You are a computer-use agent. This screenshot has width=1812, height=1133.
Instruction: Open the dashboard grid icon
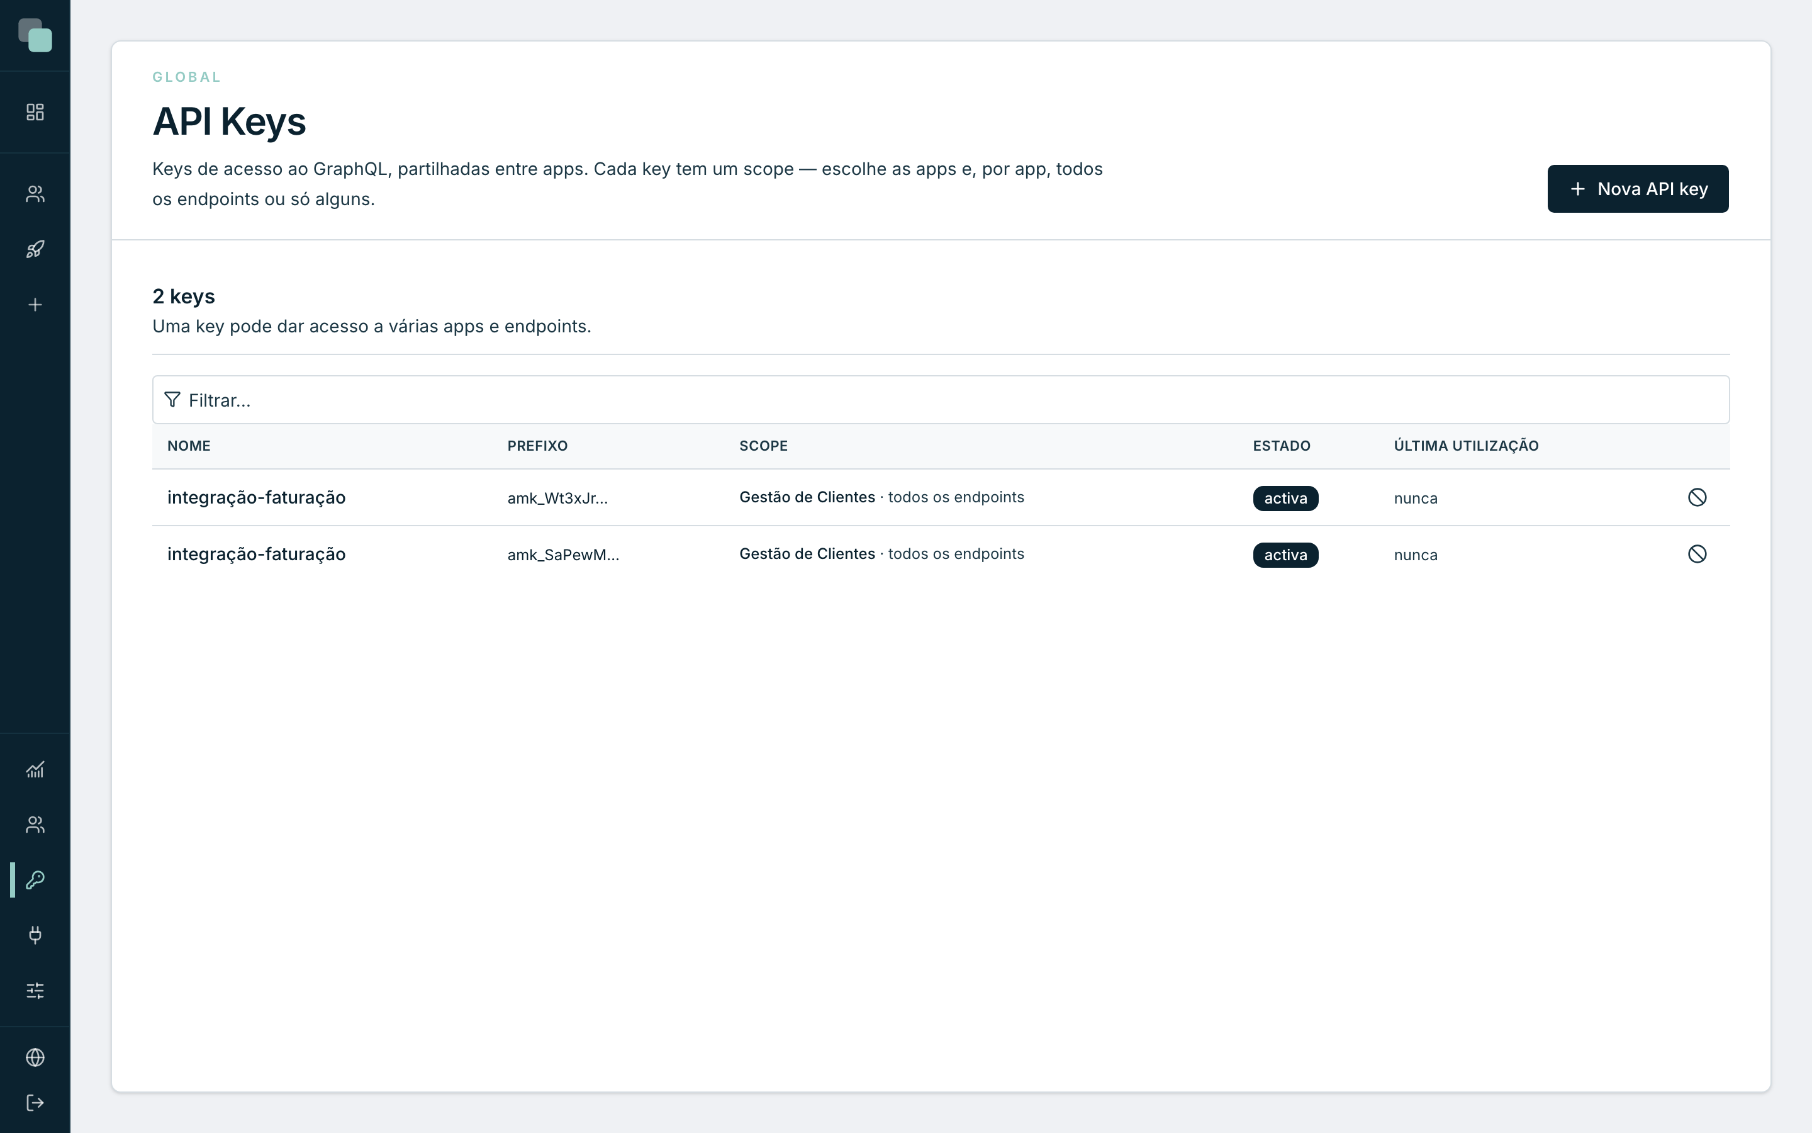(x=35, y=113)
